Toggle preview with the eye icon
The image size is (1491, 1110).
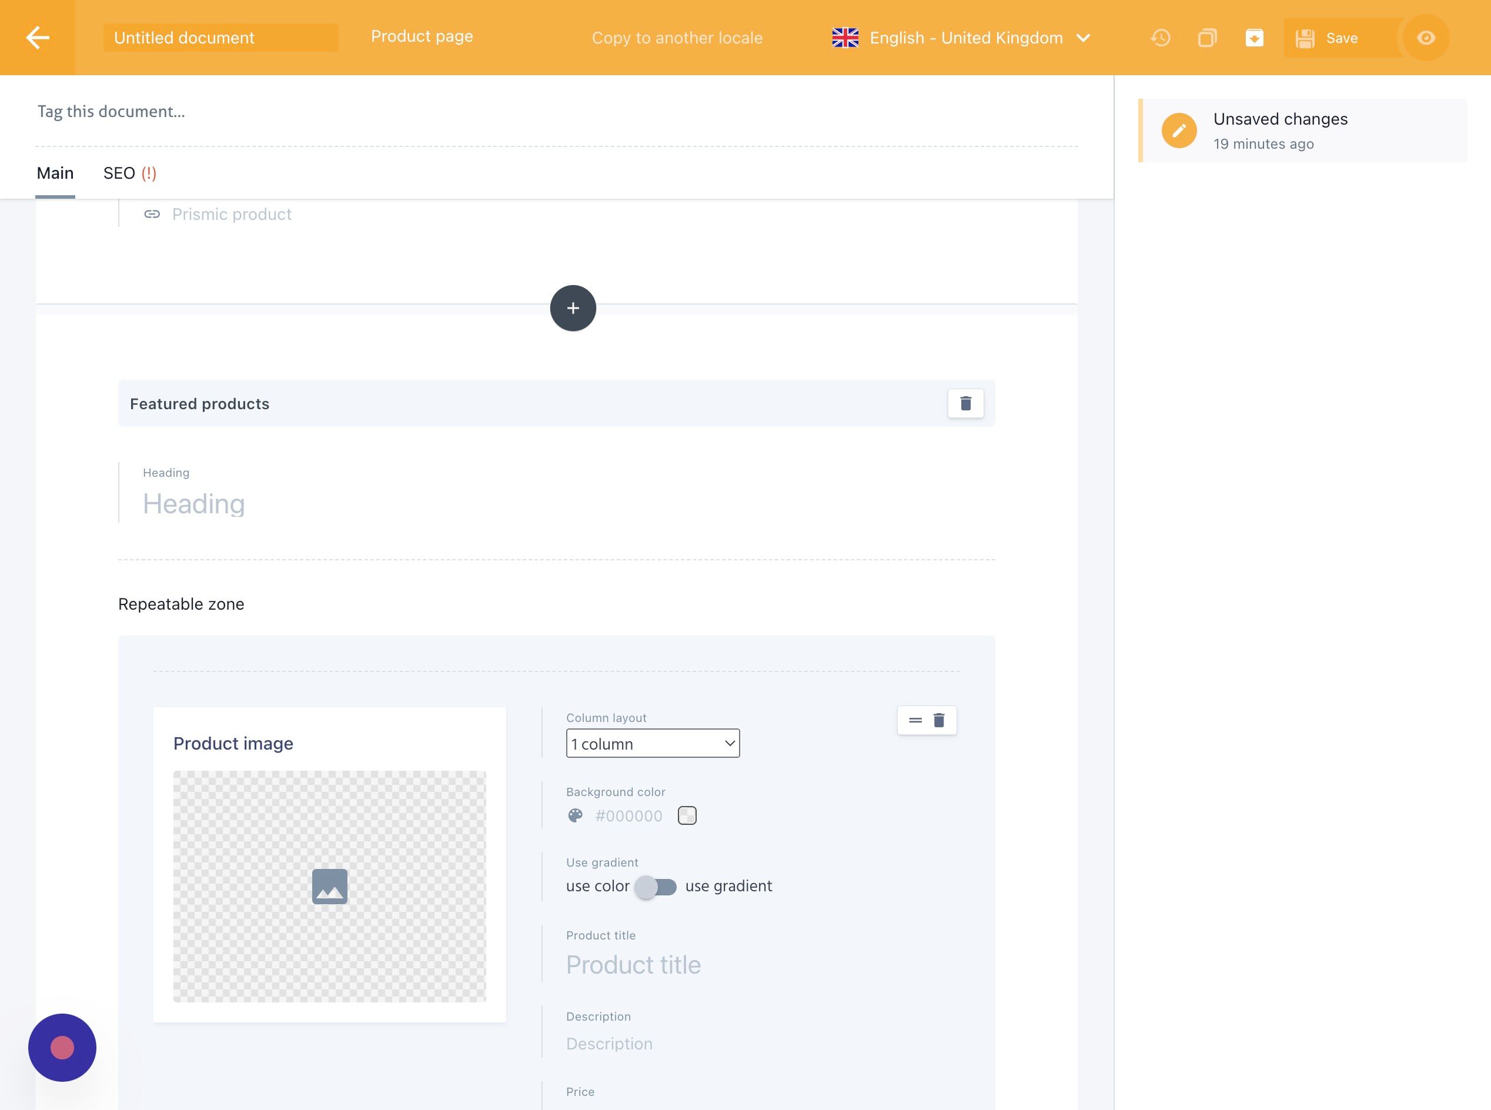(x=1426, y=38)
